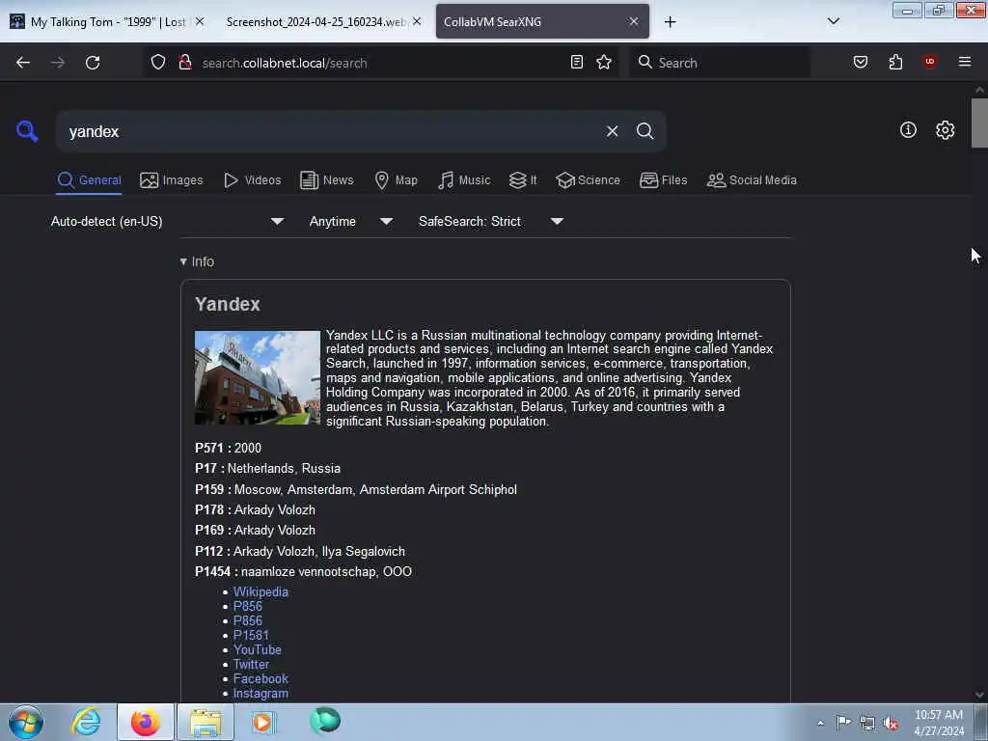
Task: Open the extensions puzzle menu
Action: 895,62
